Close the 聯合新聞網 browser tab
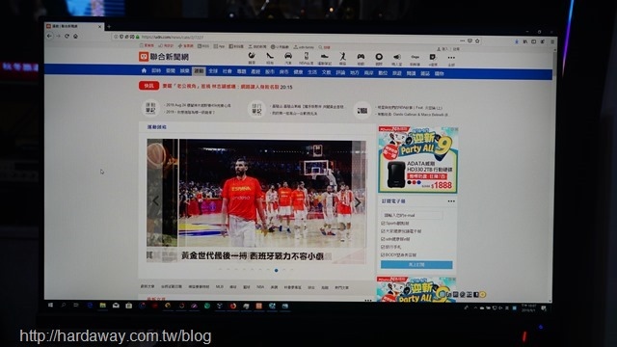Viewport: 617px width, 347px height. [x=100, y=26]
